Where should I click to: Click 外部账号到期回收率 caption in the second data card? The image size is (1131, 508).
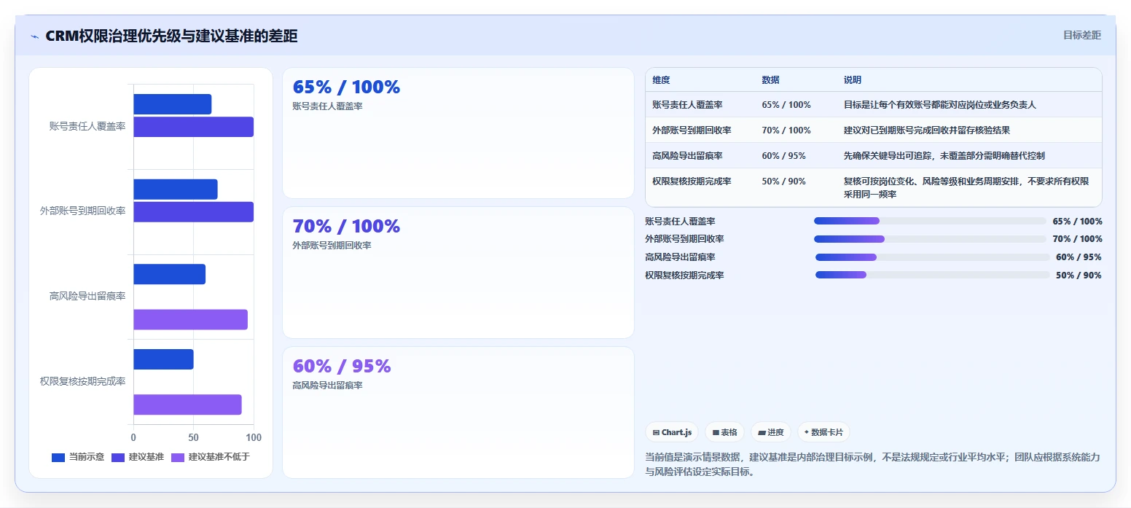point(332,246)
